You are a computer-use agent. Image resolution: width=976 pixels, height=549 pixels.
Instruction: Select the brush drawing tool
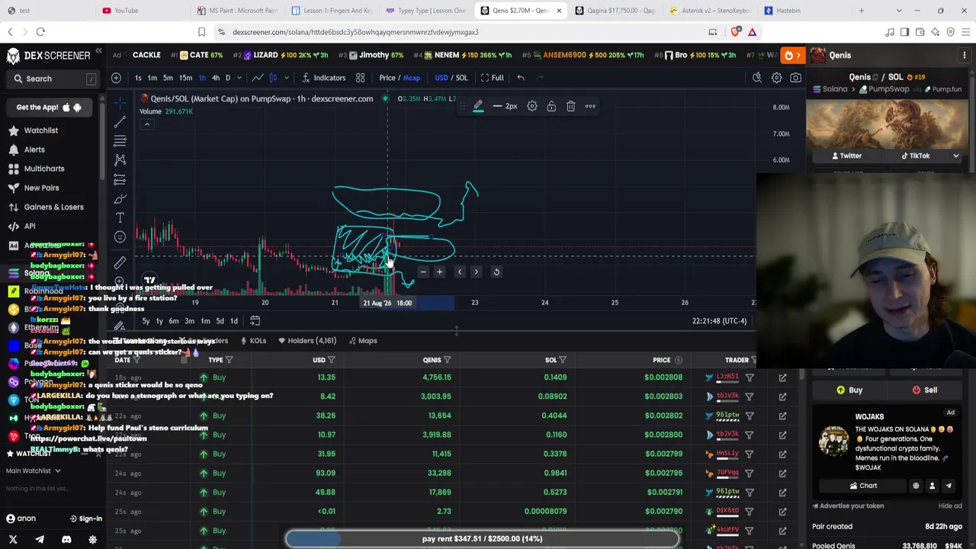tap(120, 198)
